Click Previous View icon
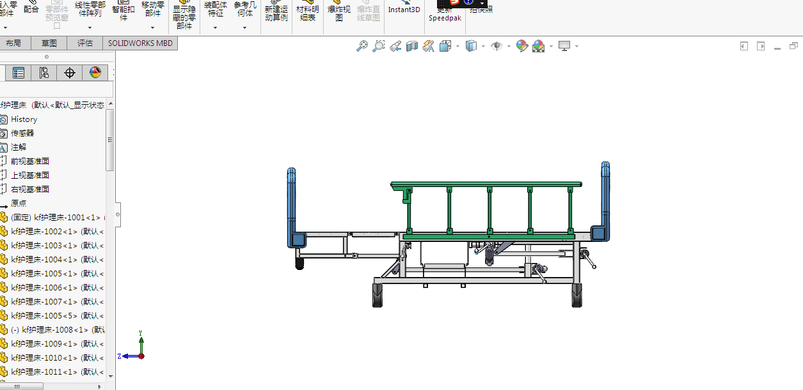This screenshot has height=390, width=803. [x=395, y=46]
